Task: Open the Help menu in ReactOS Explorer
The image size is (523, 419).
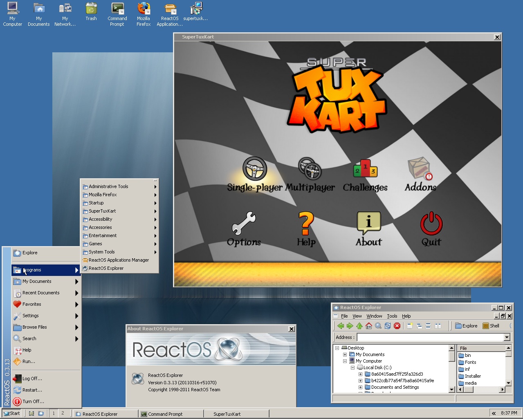Action: (x=406, y=316)
